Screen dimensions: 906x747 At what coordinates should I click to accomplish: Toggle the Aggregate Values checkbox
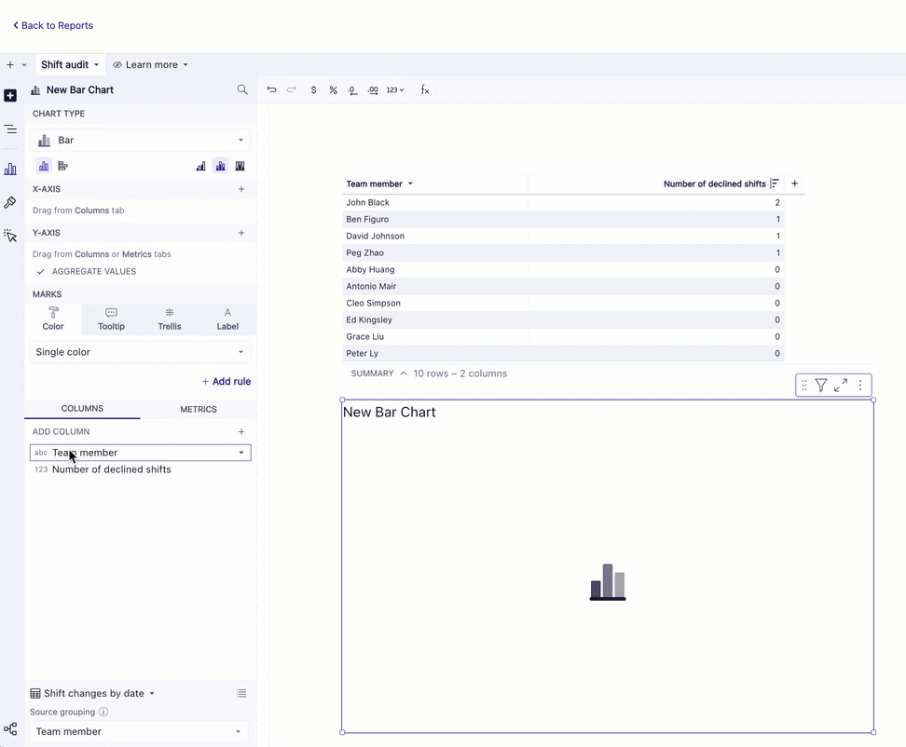click(40, 271)
